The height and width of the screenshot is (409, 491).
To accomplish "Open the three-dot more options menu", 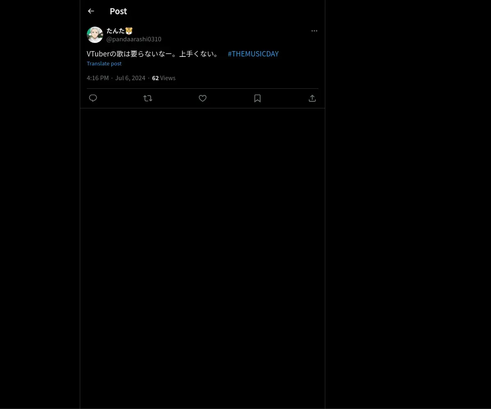I will (314, 31).
